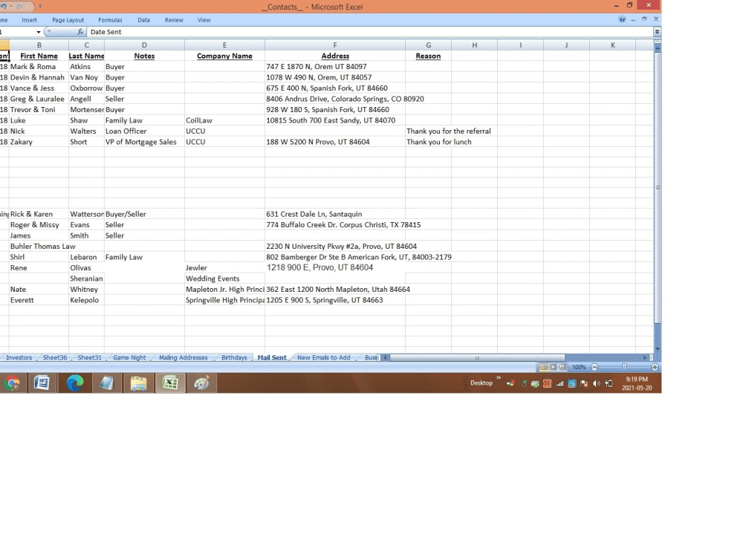Image resolution: width=743 pixels, height=557 pixels.
Task: Expand the Desktop toolbar chevron in taskbar
Action: coord(499,378)
